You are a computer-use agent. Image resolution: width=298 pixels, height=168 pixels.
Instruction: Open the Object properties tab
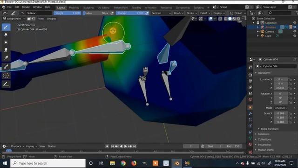[251, 107]
